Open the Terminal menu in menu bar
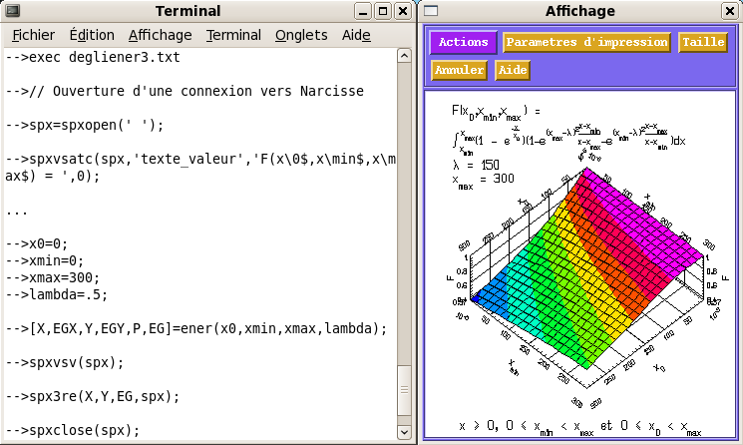The width and height of the screenshot is (743, 445). (x=233, y=35)
